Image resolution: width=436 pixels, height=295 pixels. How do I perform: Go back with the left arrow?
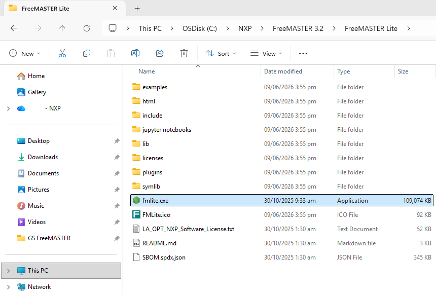coord(14,28)
